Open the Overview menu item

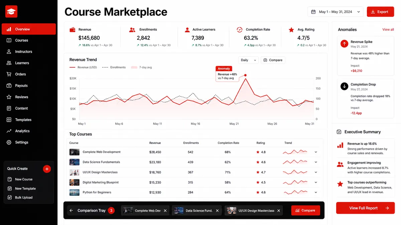29,29
